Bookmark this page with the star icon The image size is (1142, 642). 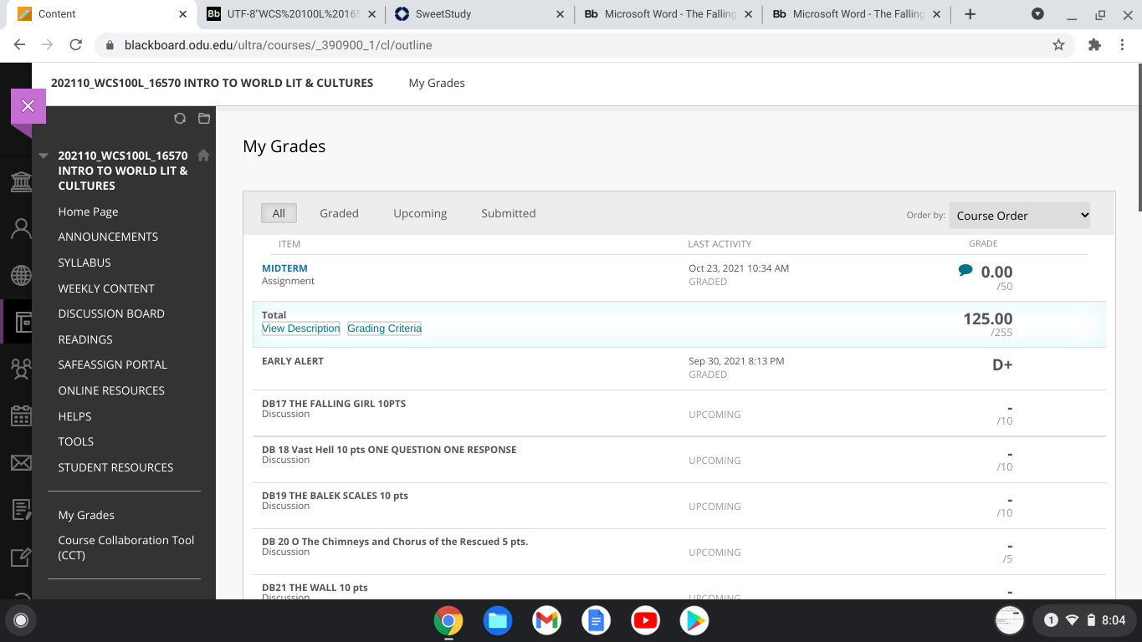(1058, 45)
